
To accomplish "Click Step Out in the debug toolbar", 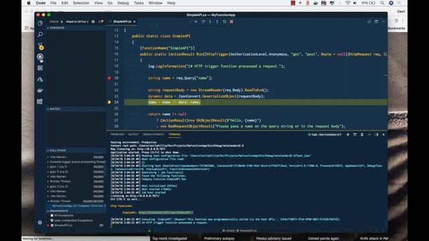I will [x=217, y=21].
